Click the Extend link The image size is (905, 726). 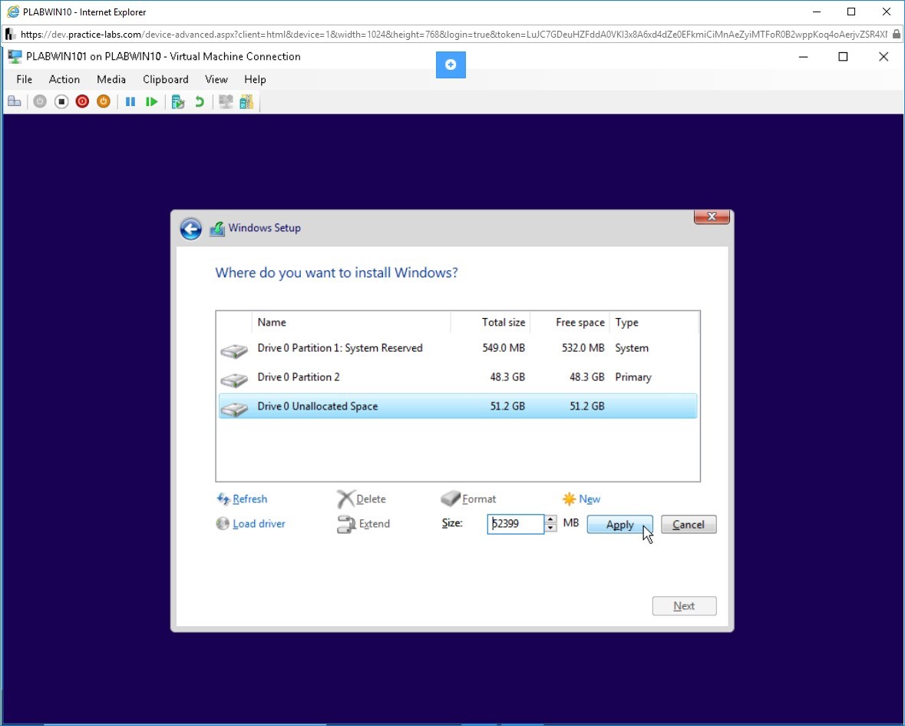(x=375, y=524)
